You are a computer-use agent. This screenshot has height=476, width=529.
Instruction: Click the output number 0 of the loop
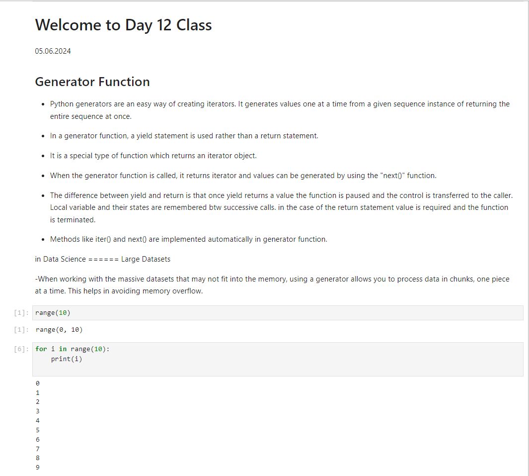click(x=37, y=383)
